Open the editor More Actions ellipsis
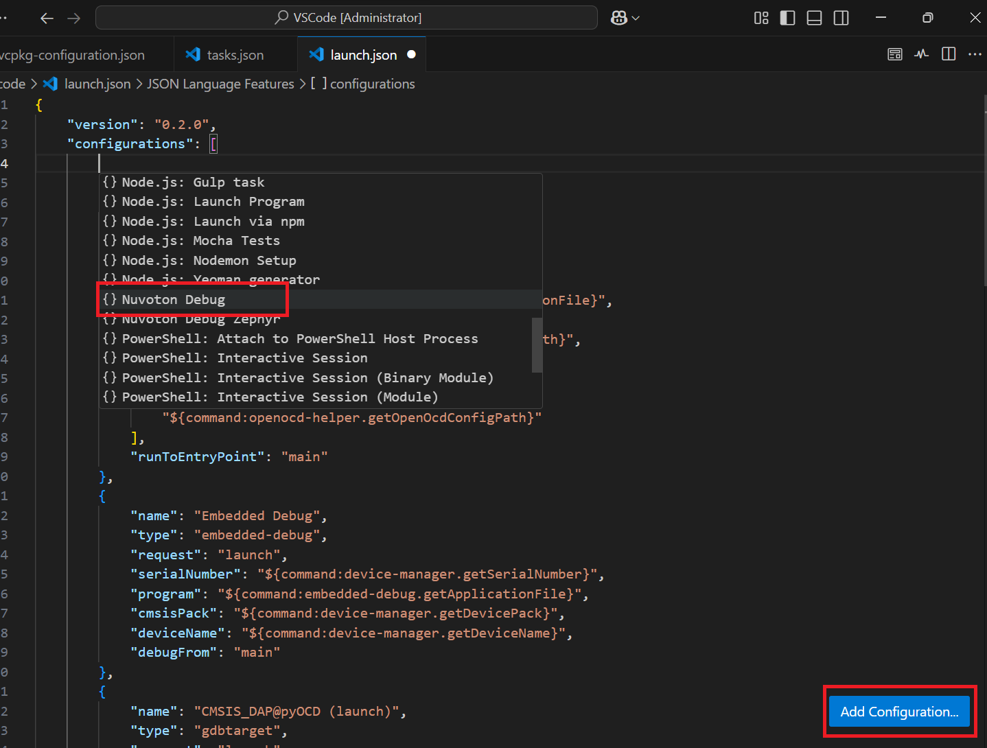 975,54
